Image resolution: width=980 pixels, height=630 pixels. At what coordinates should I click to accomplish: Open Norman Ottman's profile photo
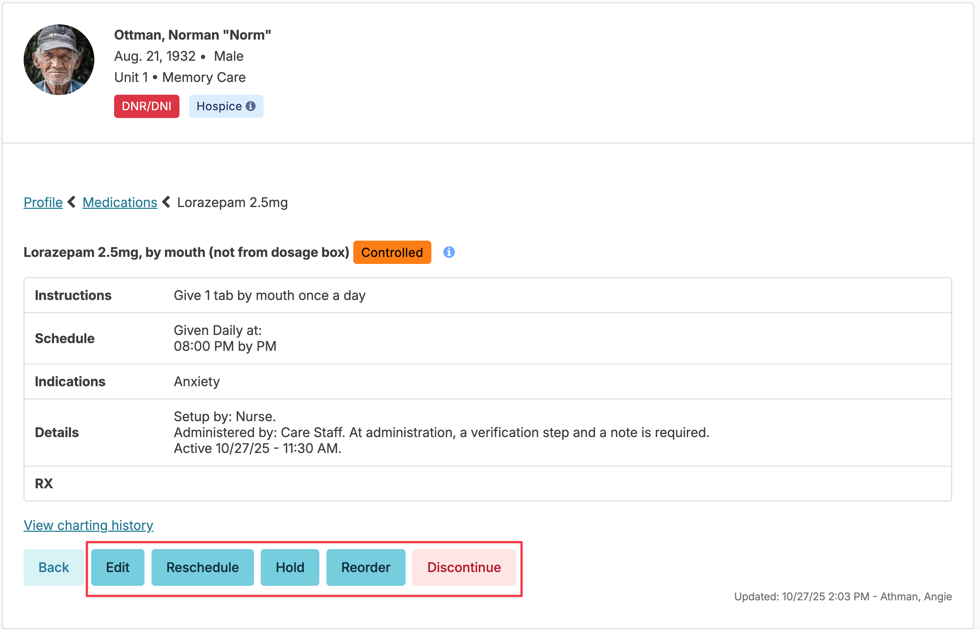pyautogui.click(x=59, y=60)
